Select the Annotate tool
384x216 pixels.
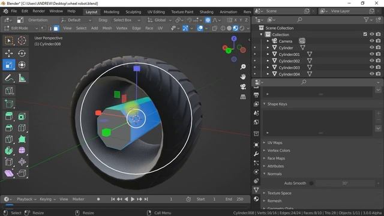[x=9, y=78]
